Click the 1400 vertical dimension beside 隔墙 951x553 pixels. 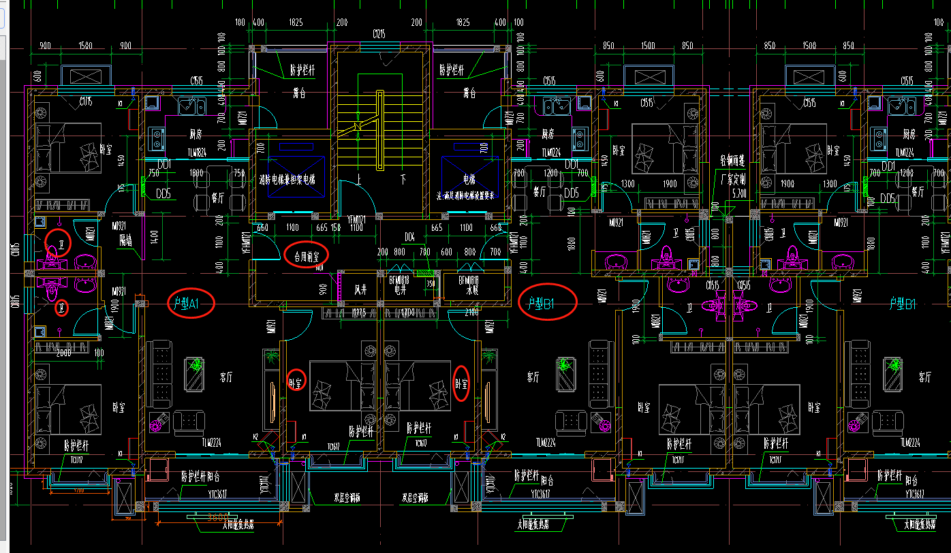point(154,237)
